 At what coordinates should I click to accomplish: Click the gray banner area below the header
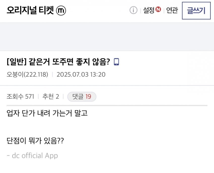pyautogui.click(x=107, y=35)
